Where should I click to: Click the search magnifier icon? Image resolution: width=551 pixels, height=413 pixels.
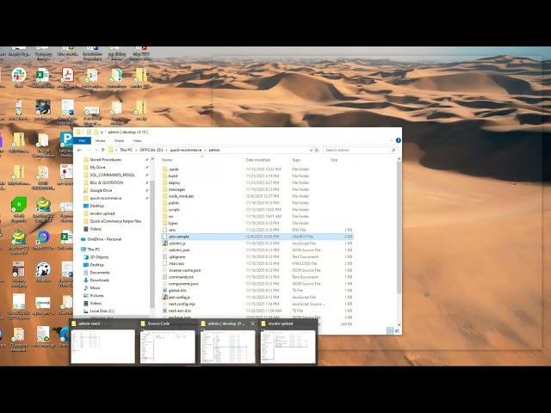pyautogui.click(x=393, y=150)
